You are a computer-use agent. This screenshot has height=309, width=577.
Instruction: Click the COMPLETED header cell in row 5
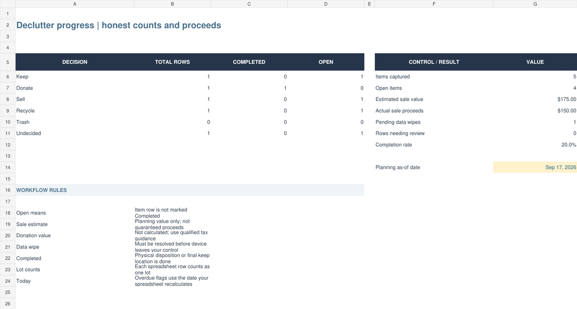click(x=249, y=62)
